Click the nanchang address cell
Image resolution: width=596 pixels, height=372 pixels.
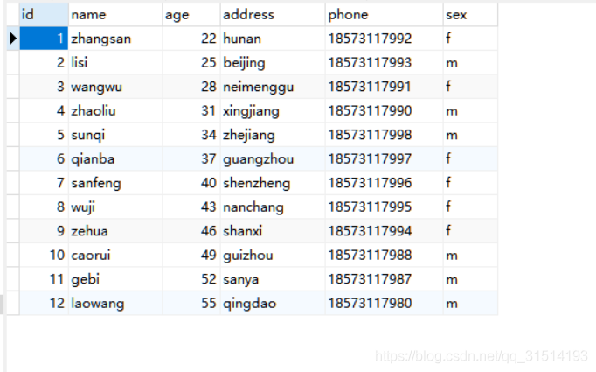273,207
